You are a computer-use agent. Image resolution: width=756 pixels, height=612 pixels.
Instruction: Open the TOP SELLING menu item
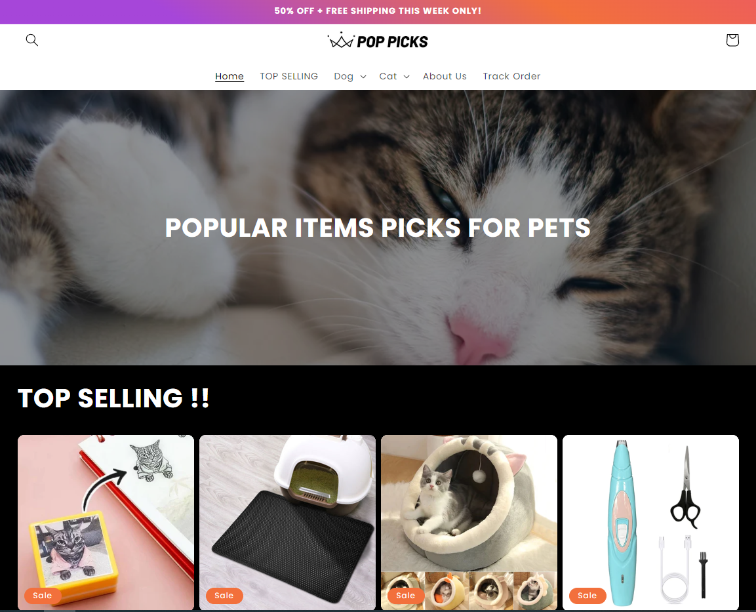pyautogui.click(x=288, y=76)
